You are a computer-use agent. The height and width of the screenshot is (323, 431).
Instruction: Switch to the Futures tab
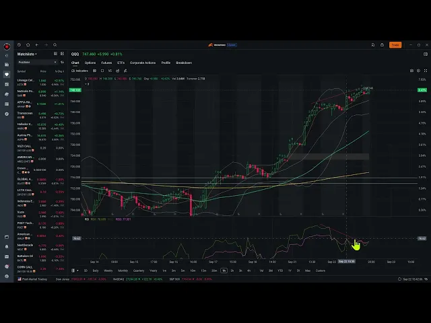106,63
